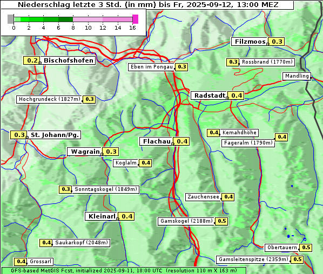Select the Gamsleitenspitze (2359m) label

coord(253,259)
